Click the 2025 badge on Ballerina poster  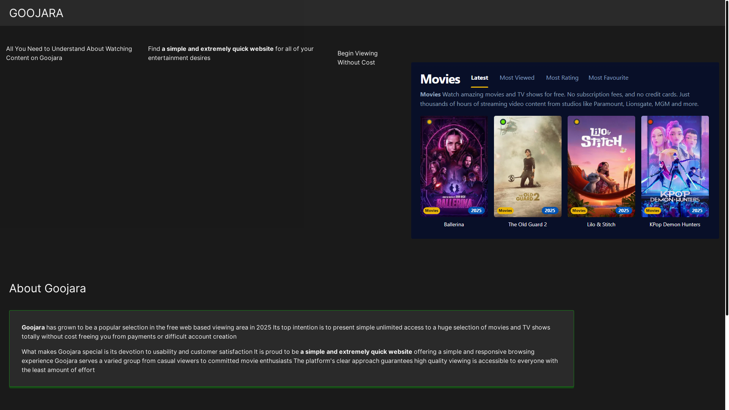point(476,211)
